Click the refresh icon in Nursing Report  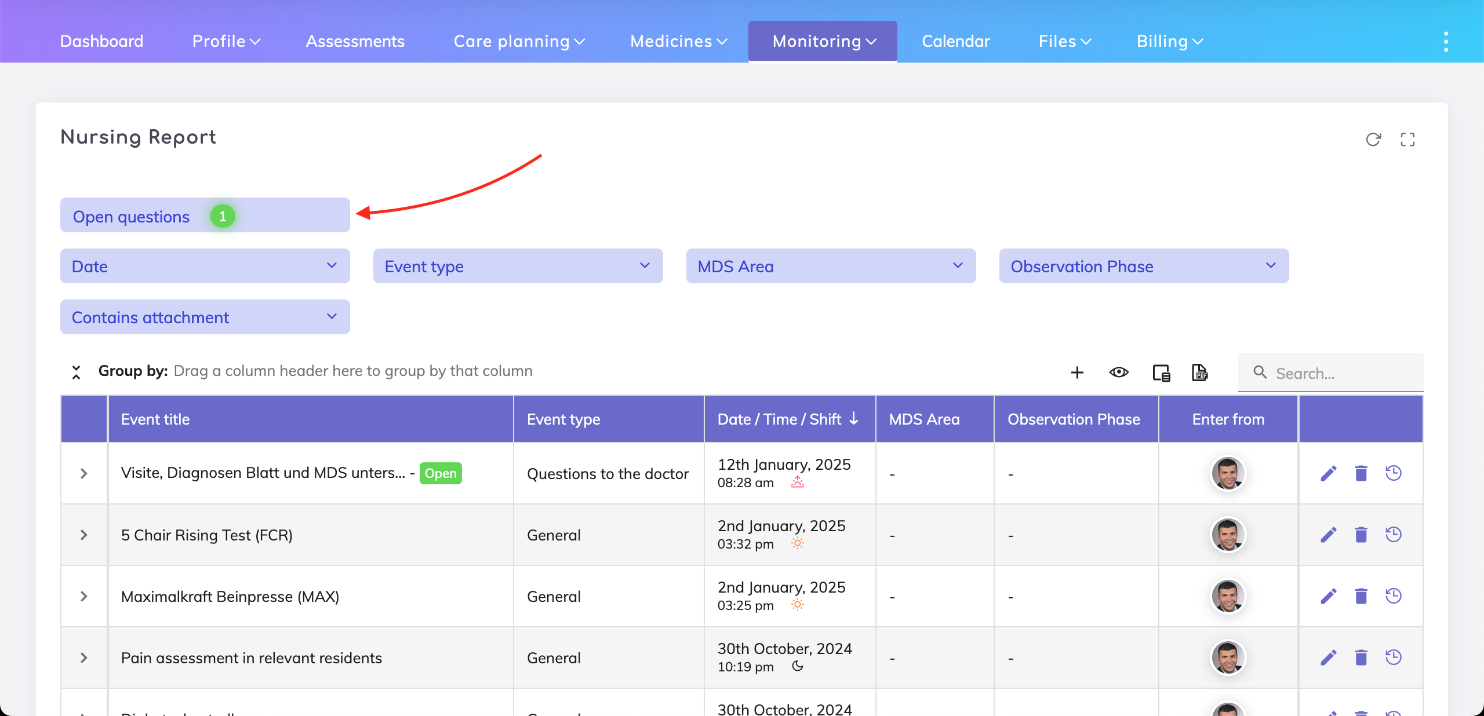pos(1373,140)
